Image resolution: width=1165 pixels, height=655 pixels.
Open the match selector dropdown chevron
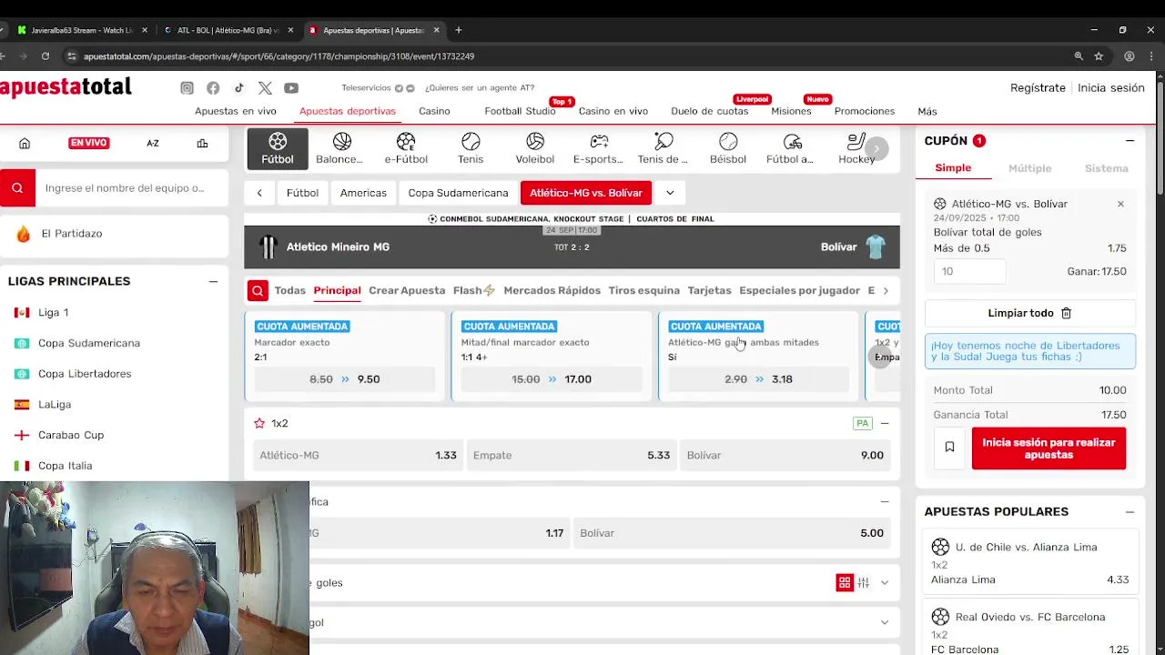(670, 193)
